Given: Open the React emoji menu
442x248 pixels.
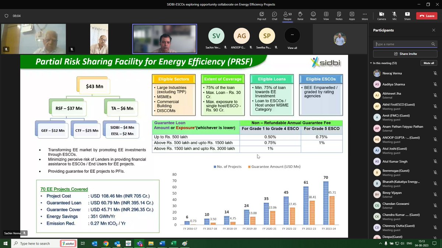Looking at the screenshot, I should (313, 16).
